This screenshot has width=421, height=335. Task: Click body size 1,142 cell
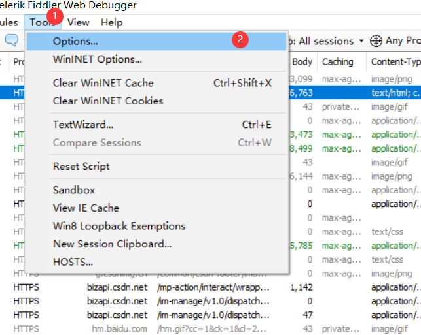tap(301, 287)
